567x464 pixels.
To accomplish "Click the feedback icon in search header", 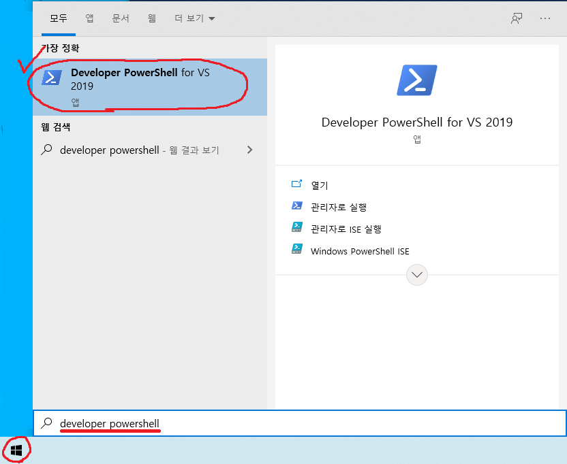I will (517, 18).
